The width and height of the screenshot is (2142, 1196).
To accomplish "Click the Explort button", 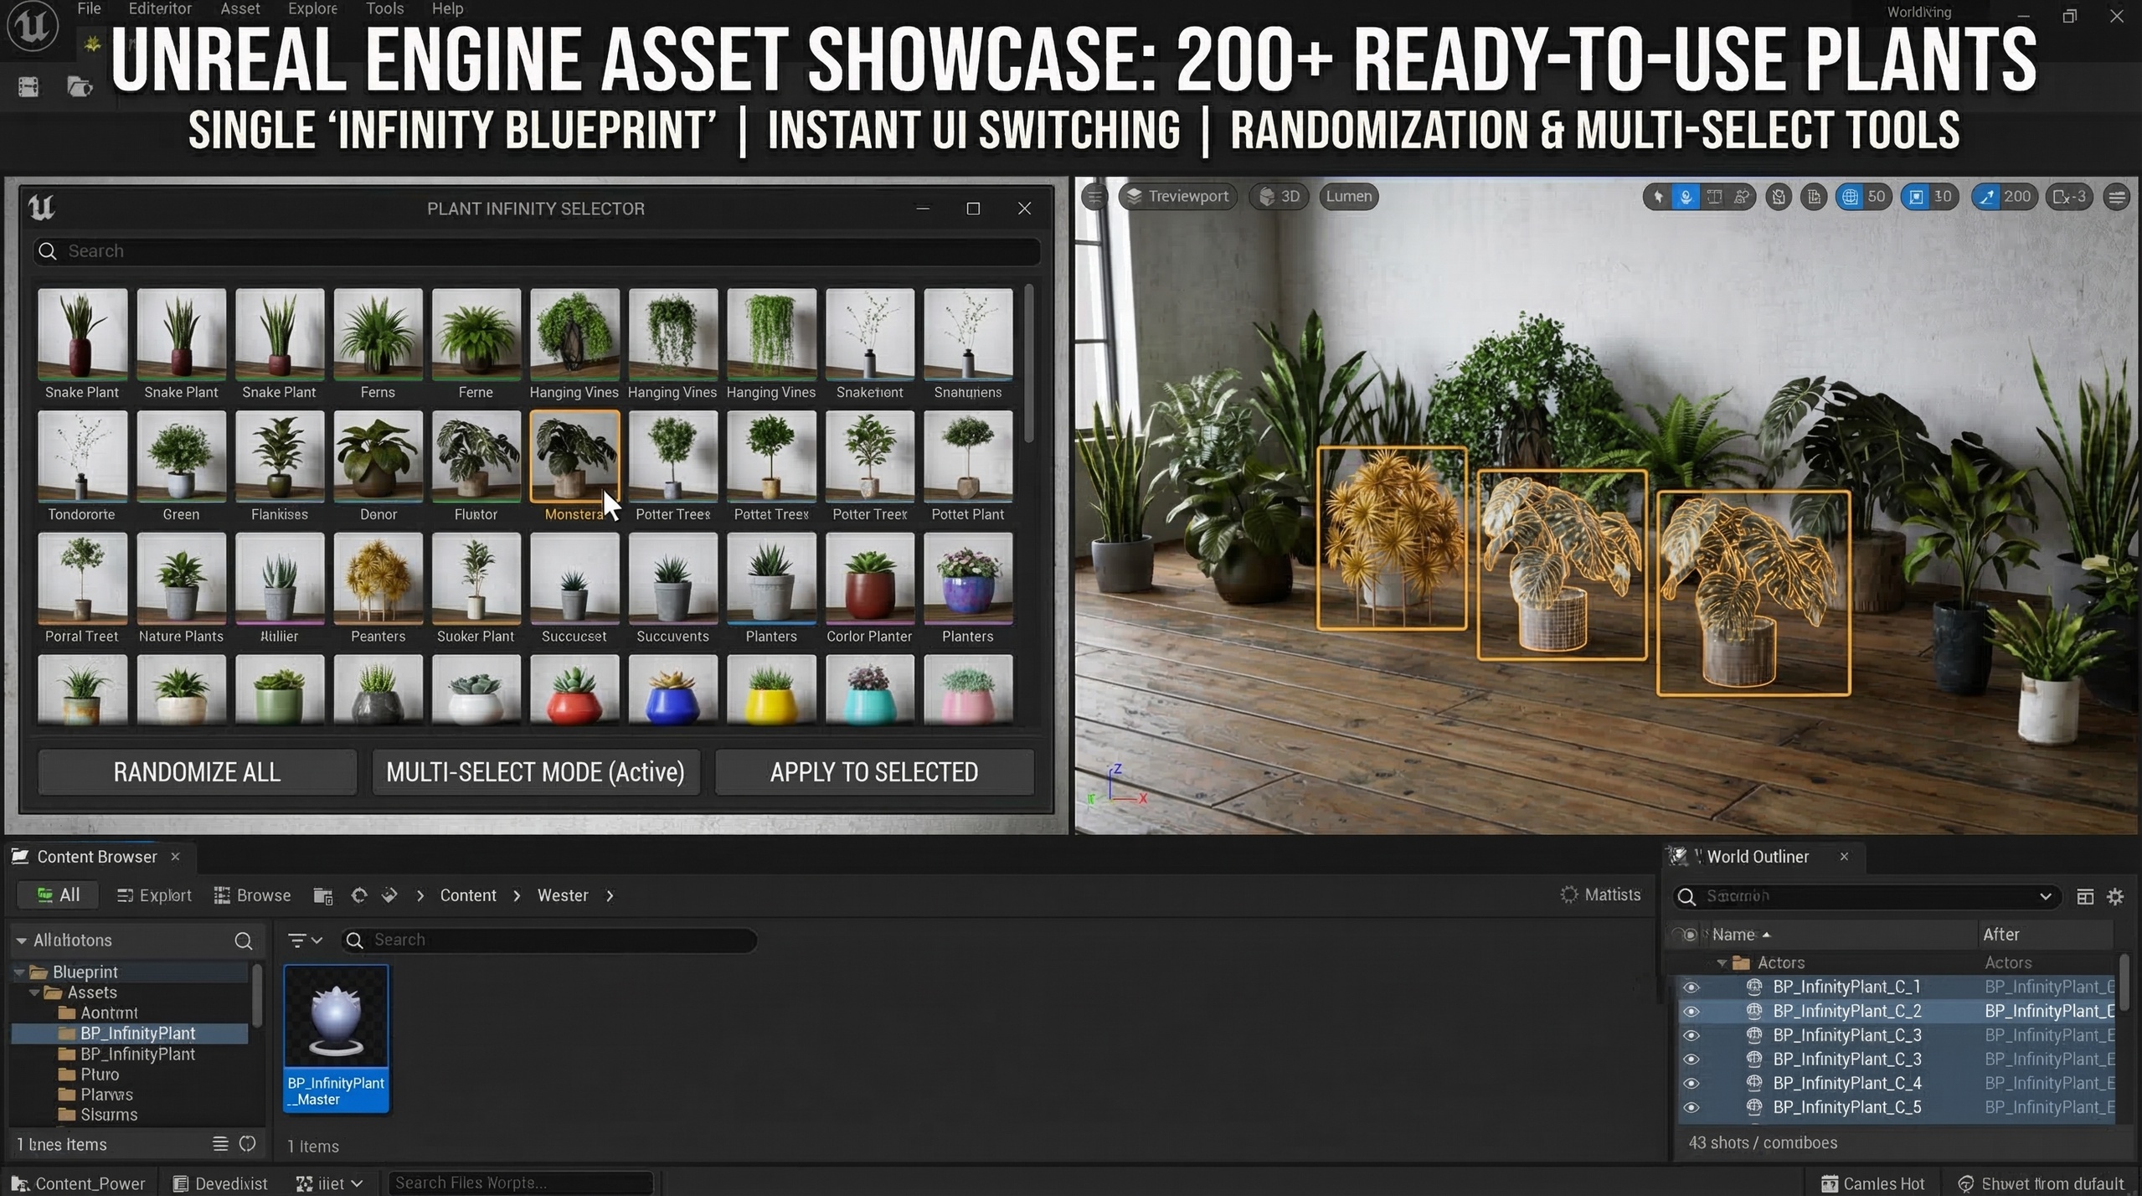I will click(x=154, y=894).
